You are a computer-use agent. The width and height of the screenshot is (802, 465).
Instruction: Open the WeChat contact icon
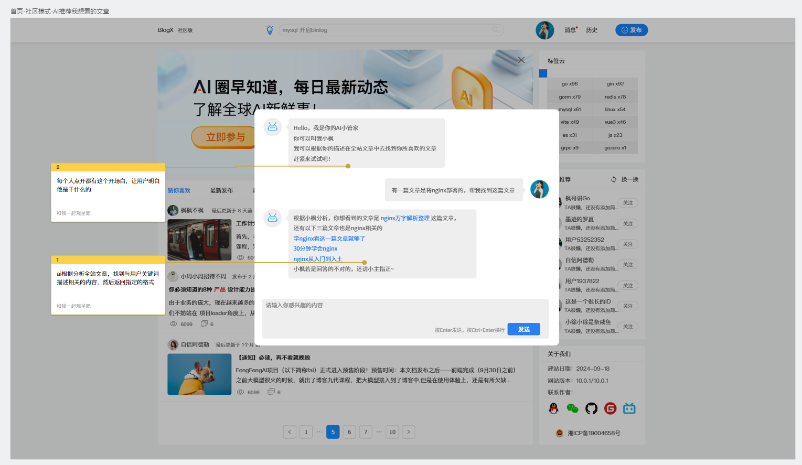click(572, 408)
